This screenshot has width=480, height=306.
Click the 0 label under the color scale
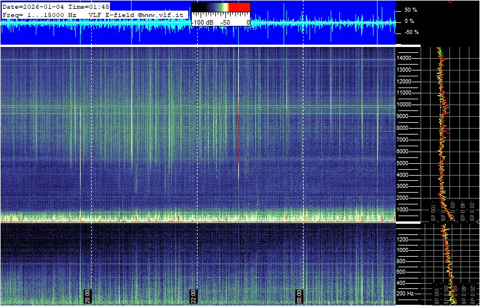[248, 23]
